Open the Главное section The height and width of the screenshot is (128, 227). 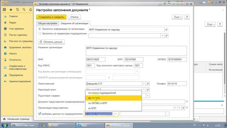pos(13,16)
